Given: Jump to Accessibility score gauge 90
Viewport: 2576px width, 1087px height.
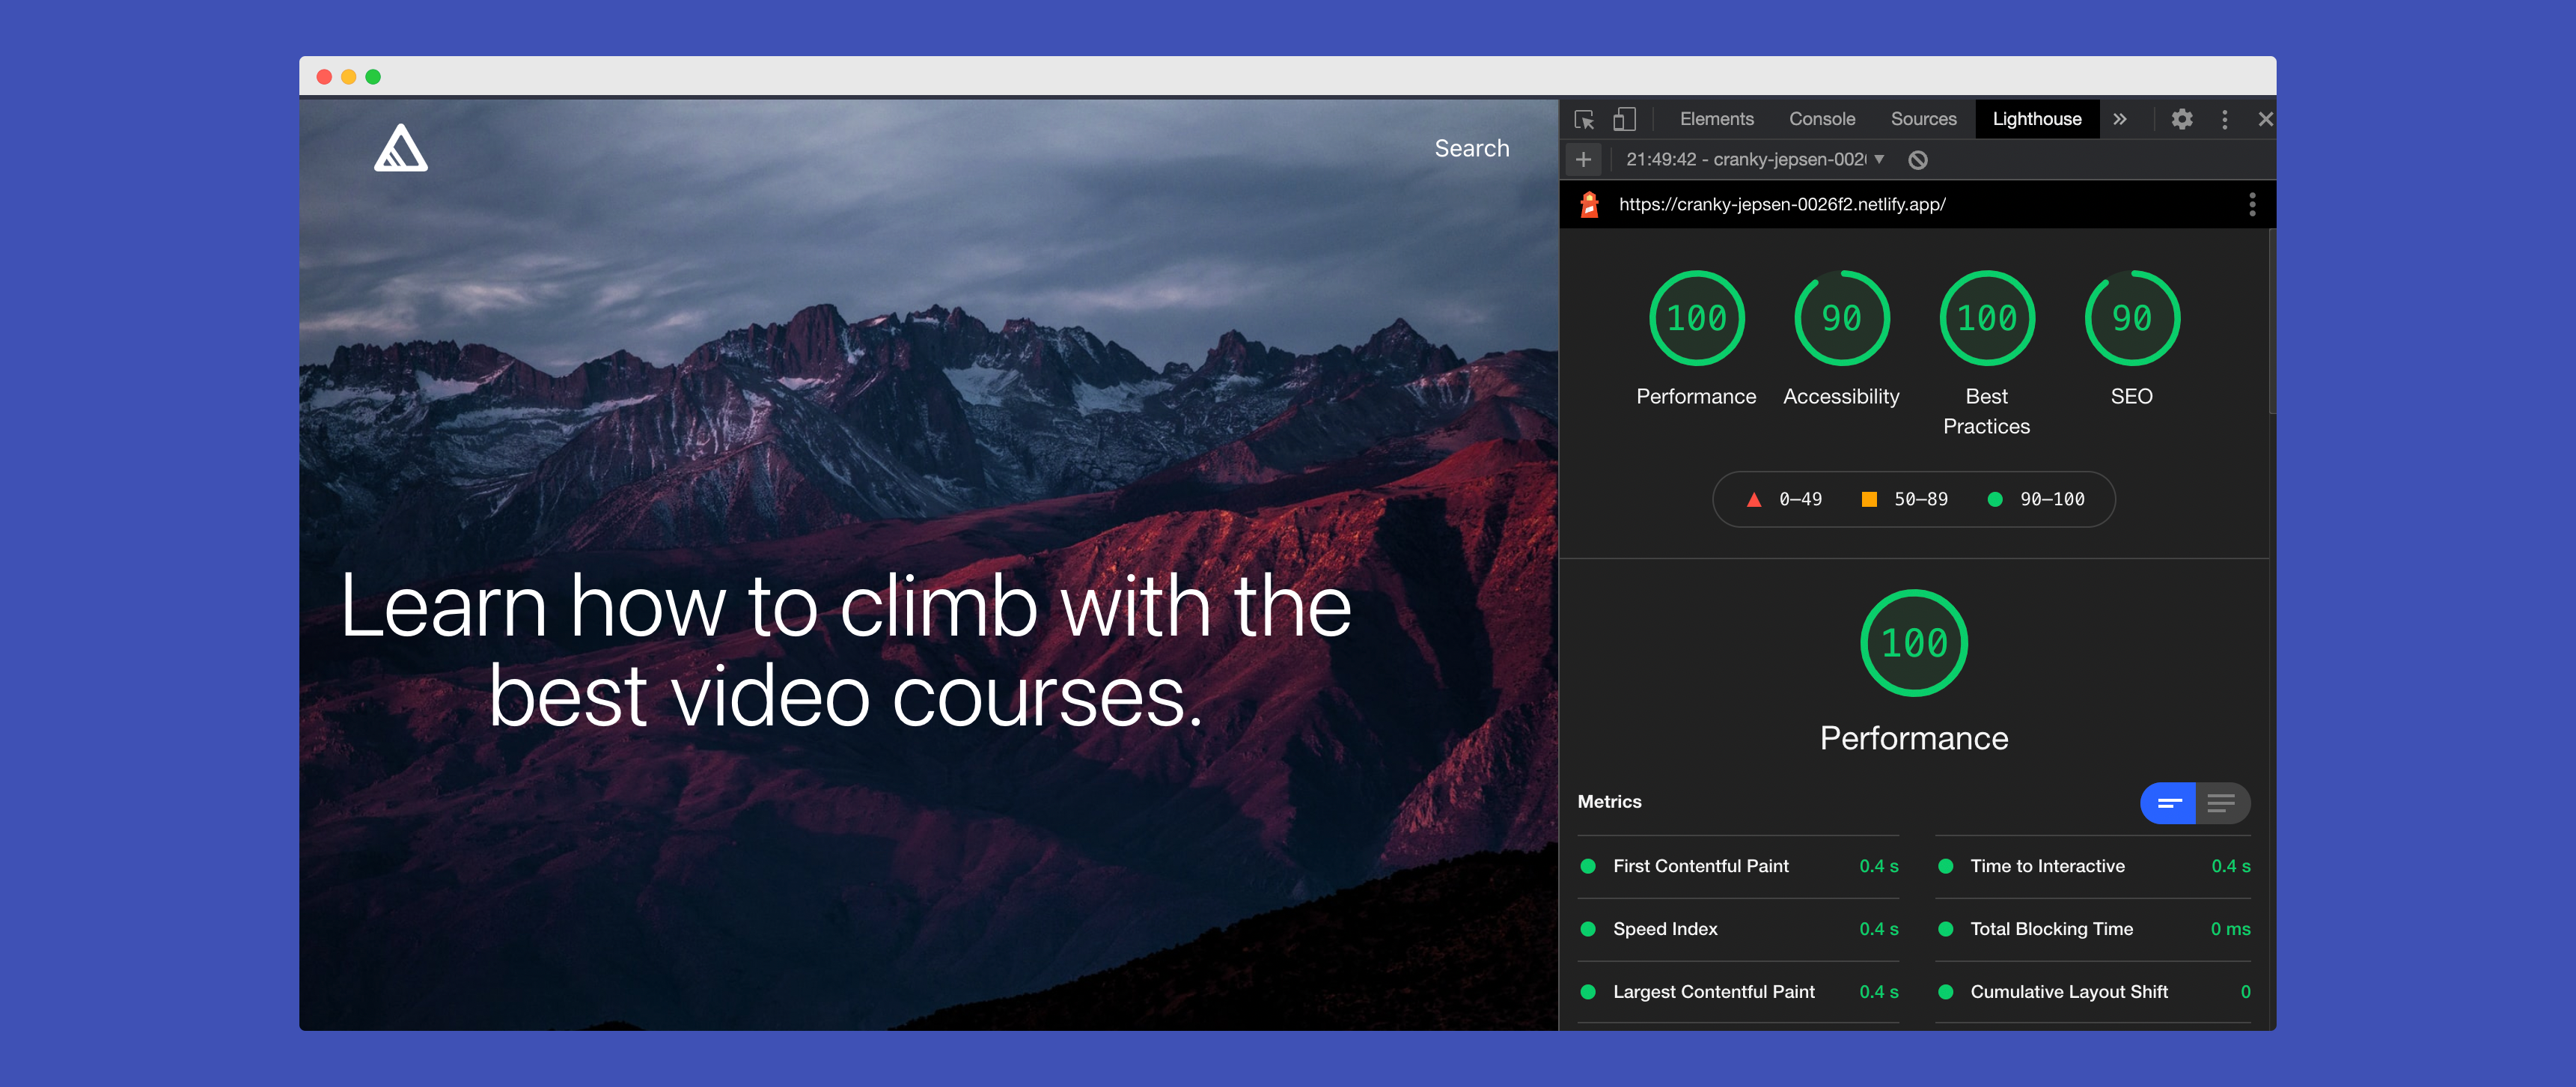Looking at the screenshot, I should 1841,319.
